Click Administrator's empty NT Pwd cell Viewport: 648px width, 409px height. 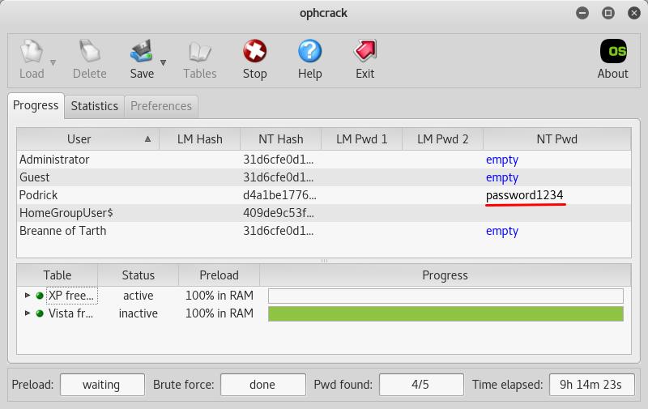502,160
